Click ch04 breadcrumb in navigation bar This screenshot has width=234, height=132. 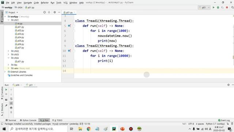19,7
